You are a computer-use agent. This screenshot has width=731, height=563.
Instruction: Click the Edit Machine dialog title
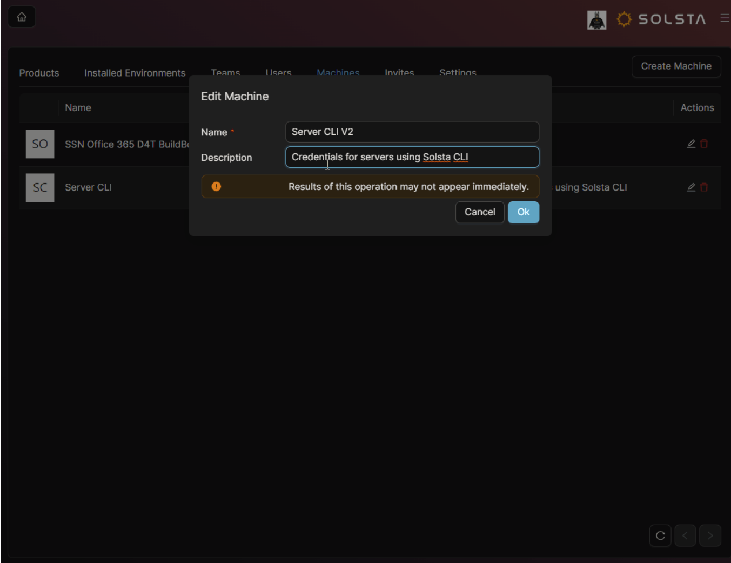[234, 96]
